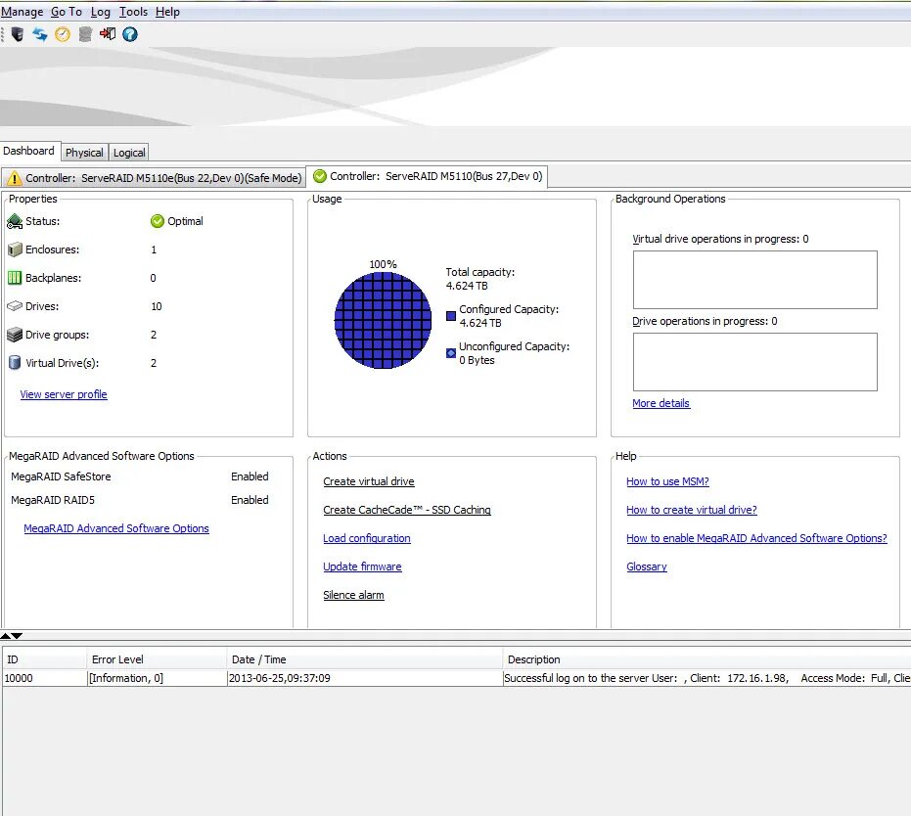This screenshot has width=911, height=816.
Task: Click Successful log on description cell
Action: pyautogui.click(x=706, y=678)
